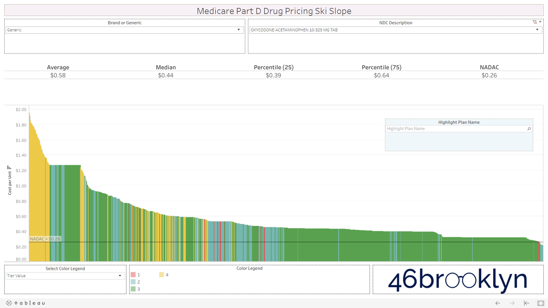
Task: Click the dashboard title Medicare Part D Drug Pricing Ski Slope
Action: [x=274, y=11]
